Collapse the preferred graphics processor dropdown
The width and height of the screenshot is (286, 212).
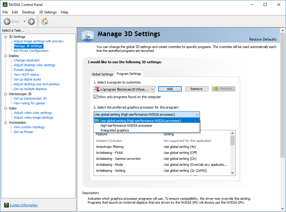click(197, 115)
